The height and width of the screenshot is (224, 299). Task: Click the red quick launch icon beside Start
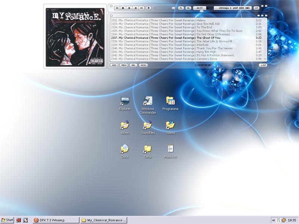click(x=18, y=220)
